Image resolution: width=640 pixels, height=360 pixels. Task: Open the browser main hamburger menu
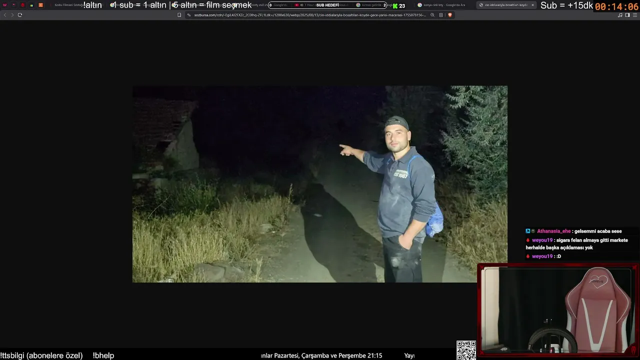tap(634, 15)
